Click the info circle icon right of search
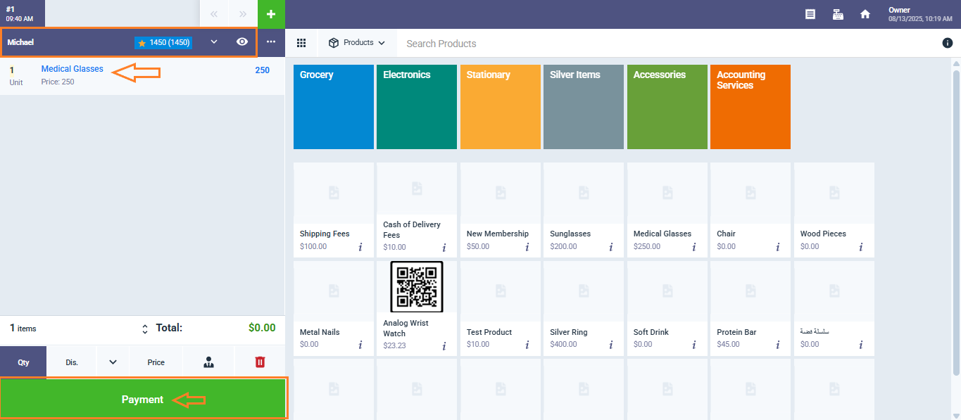Image resolution: width=961 pixels, height=420 pixels. 947,43
